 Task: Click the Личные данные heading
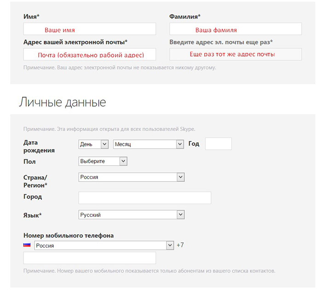pyautogui.click(x=63, y=102)
